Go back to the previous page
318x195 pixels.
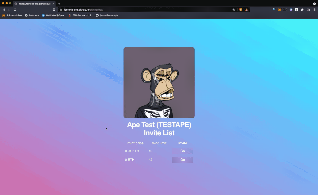point(4,10)
